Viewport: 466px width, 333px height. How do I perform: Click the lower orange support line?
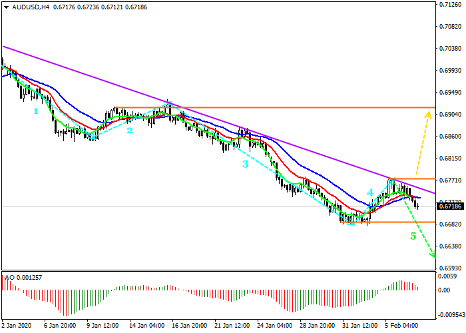(x=399, y=222)
